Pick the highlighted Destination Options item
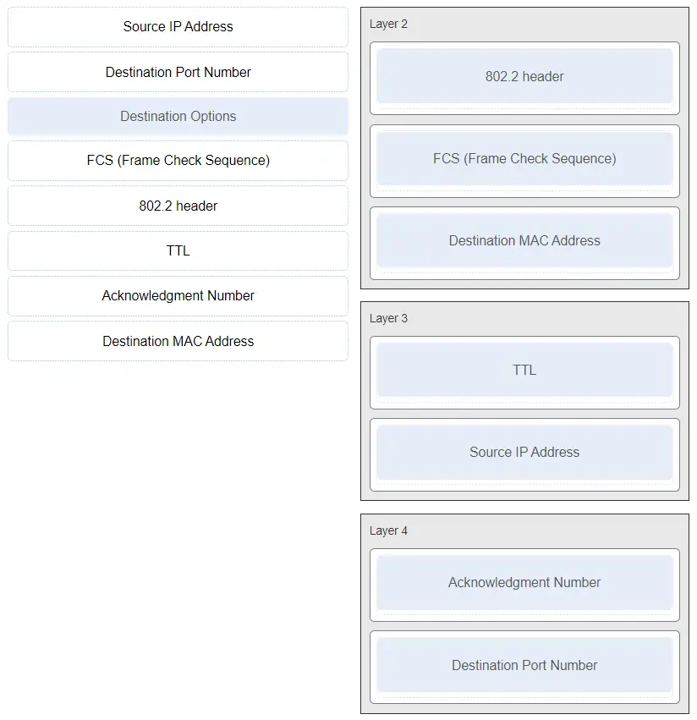This screenshot has width=697, height=720. click(178, 117)
